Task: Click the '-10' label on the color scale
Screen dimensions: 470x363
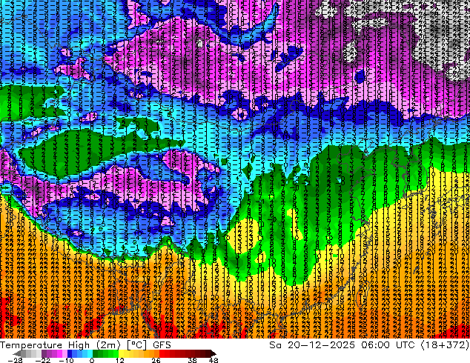Action: [x=67, y=360]
